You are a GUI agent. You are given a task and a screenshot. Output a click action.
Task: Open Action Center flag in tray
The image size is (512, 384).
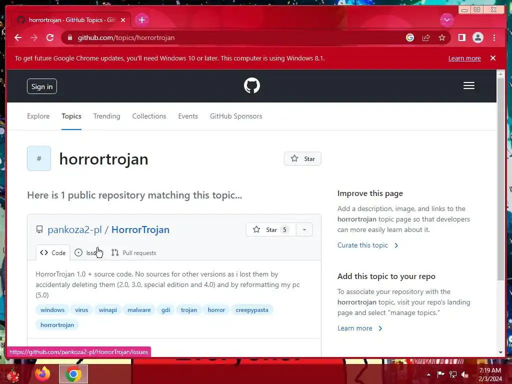(x=440, y=374)
